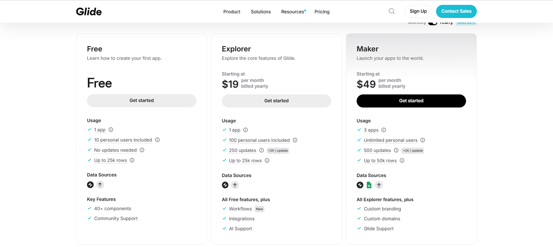Click Get started on the Free plan
This screenshot has height=247, width=553.
(x=142, y=101)
